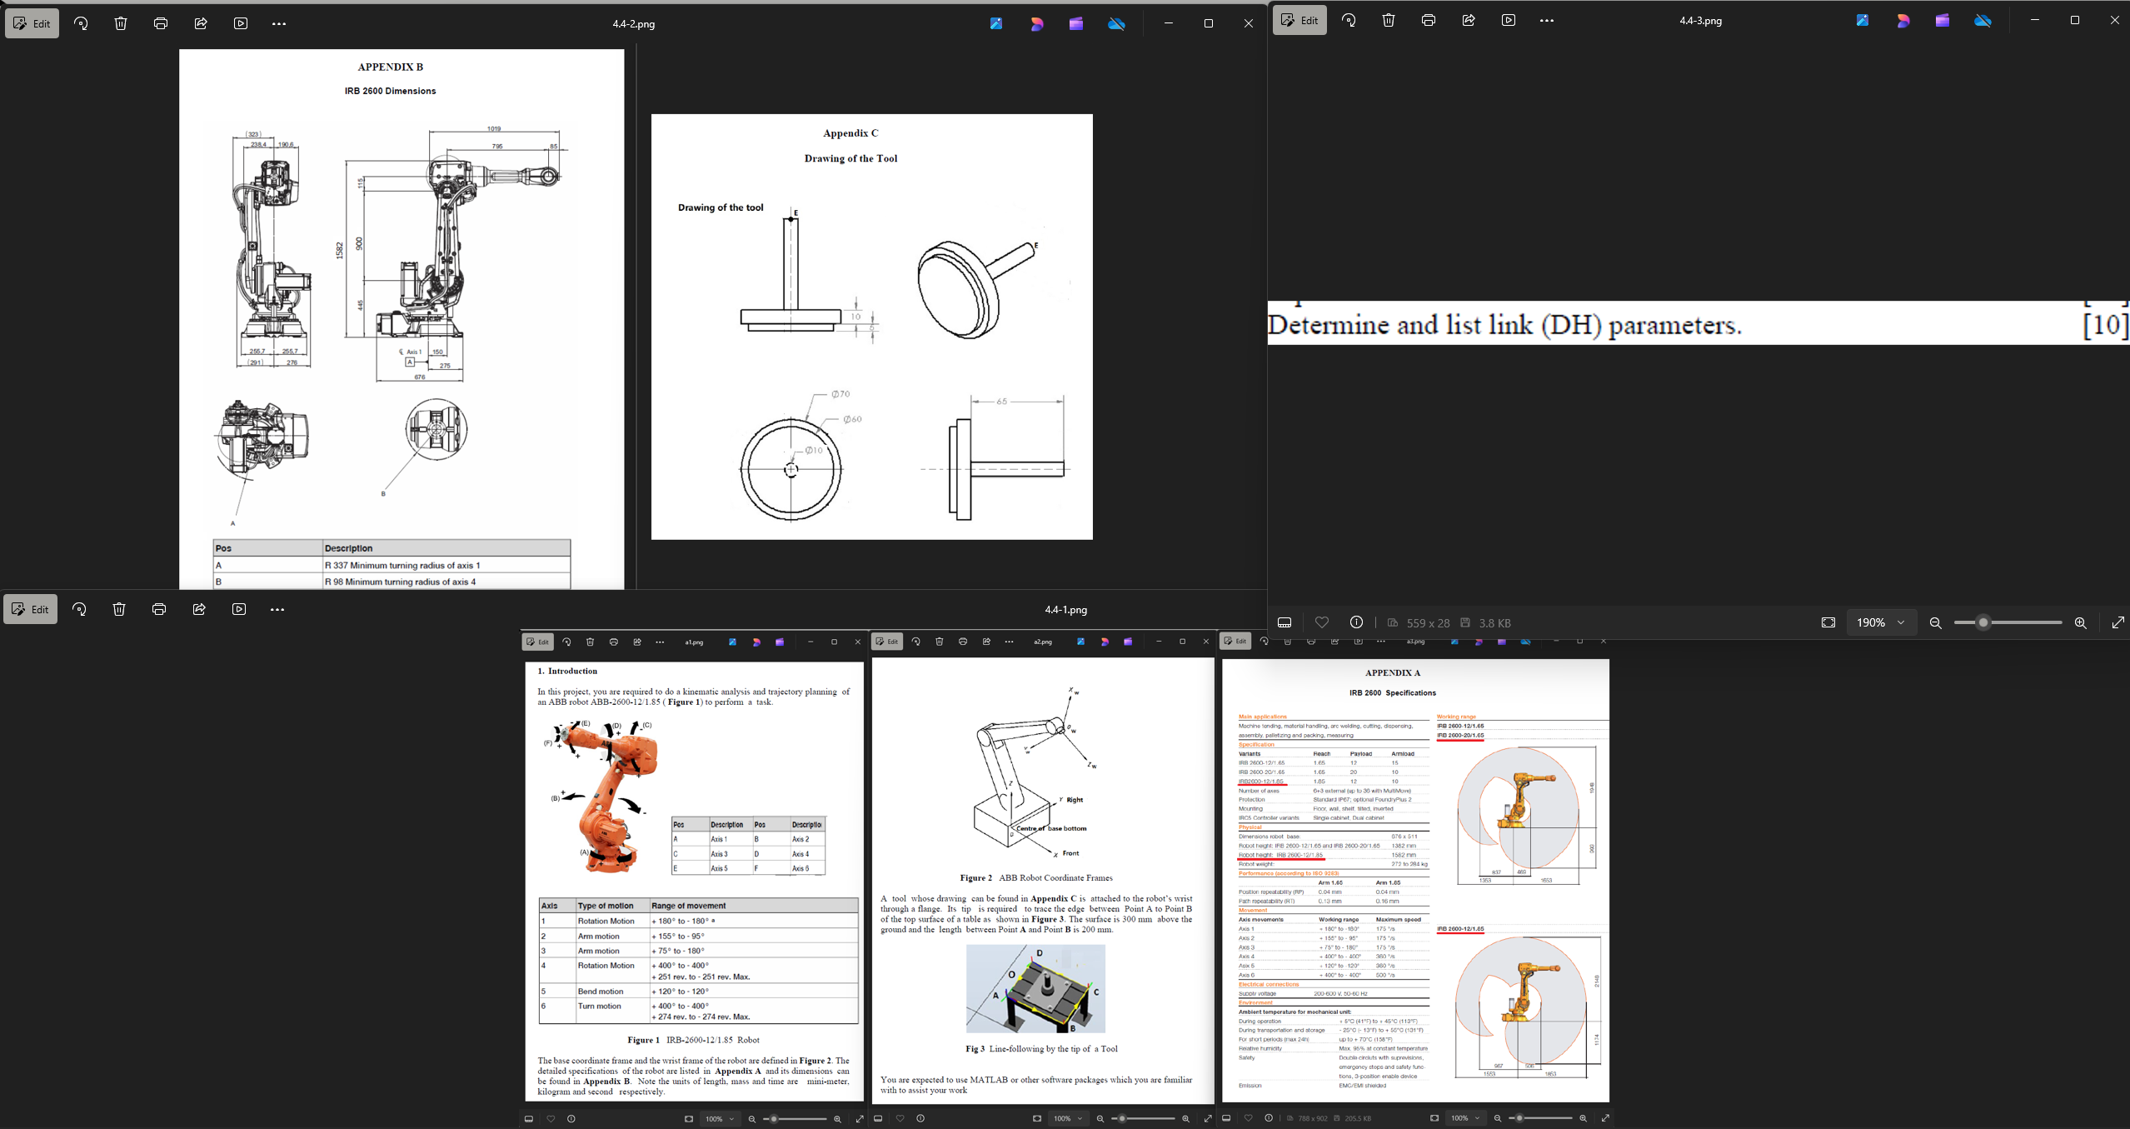Show file info for 4.4-3.png

tap(1356, 622)
